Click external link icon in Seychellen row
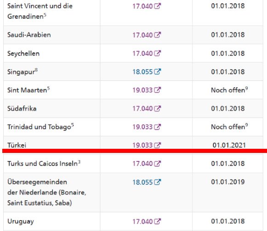 (157, 53)
